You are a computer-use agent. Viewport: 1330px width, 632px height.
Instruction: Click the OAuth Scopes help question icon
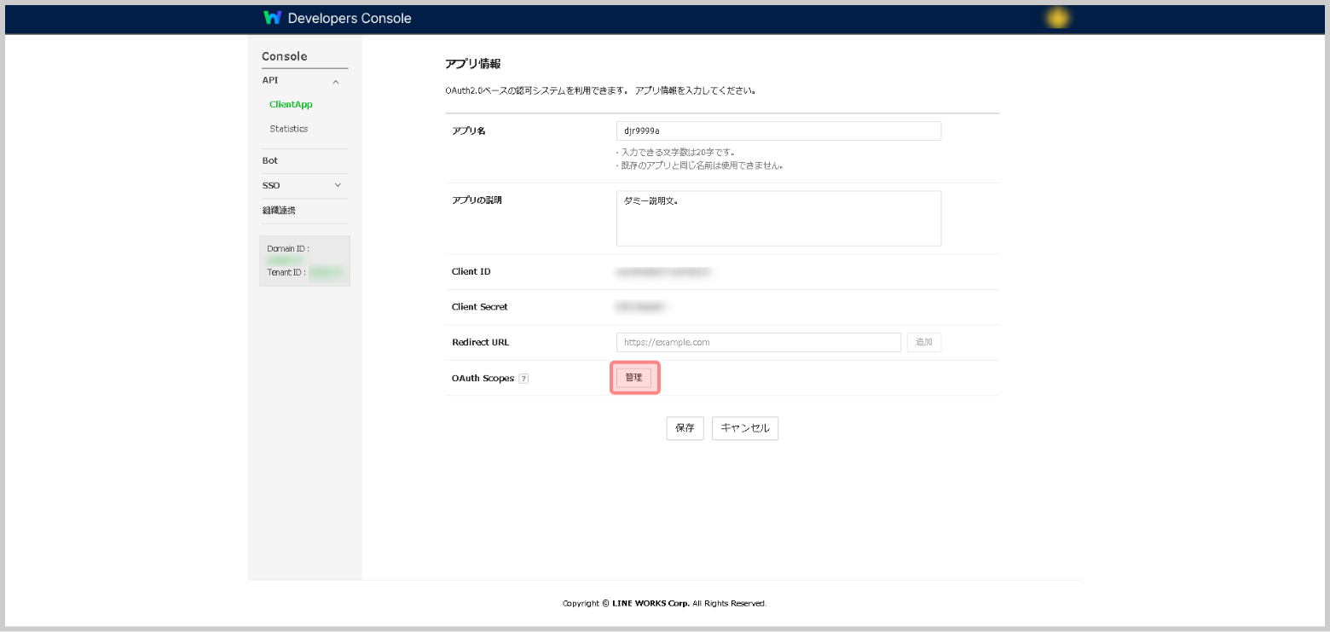(x=523, y=379)
